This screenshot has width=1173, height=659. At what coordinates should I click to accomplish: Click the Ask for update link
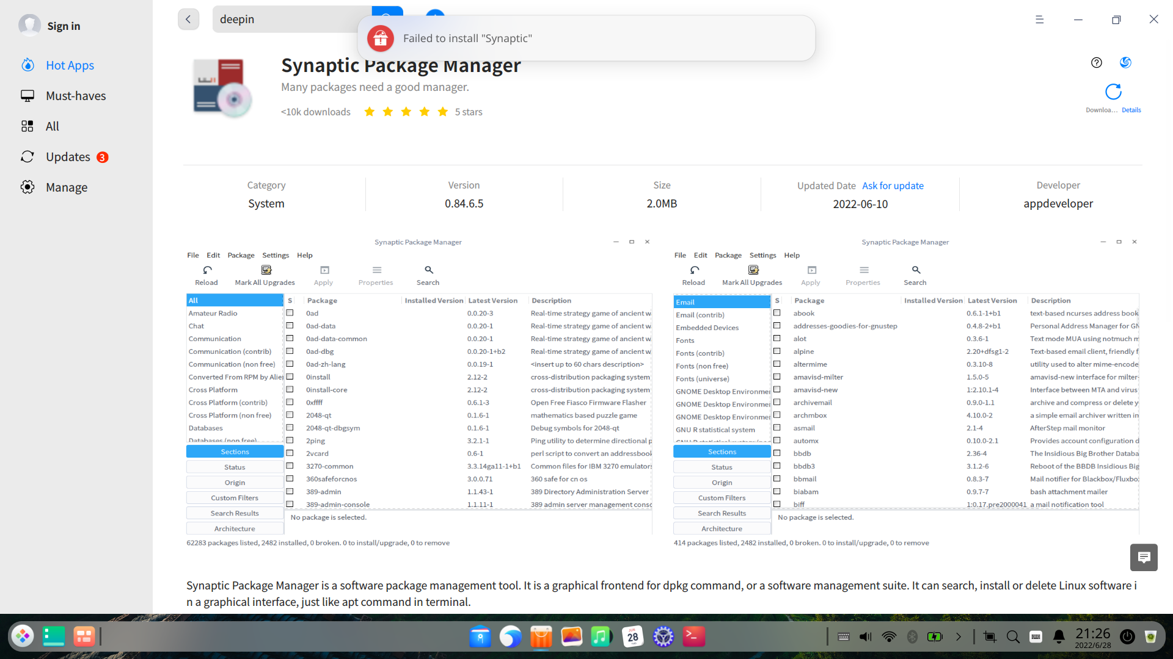[x=893, y=185]
